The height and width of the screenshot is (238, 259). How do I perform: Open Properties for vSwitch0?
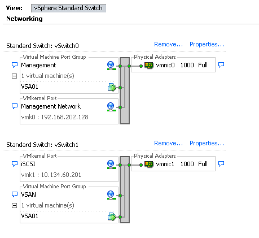pyautogui.click(x=207, y=44)
